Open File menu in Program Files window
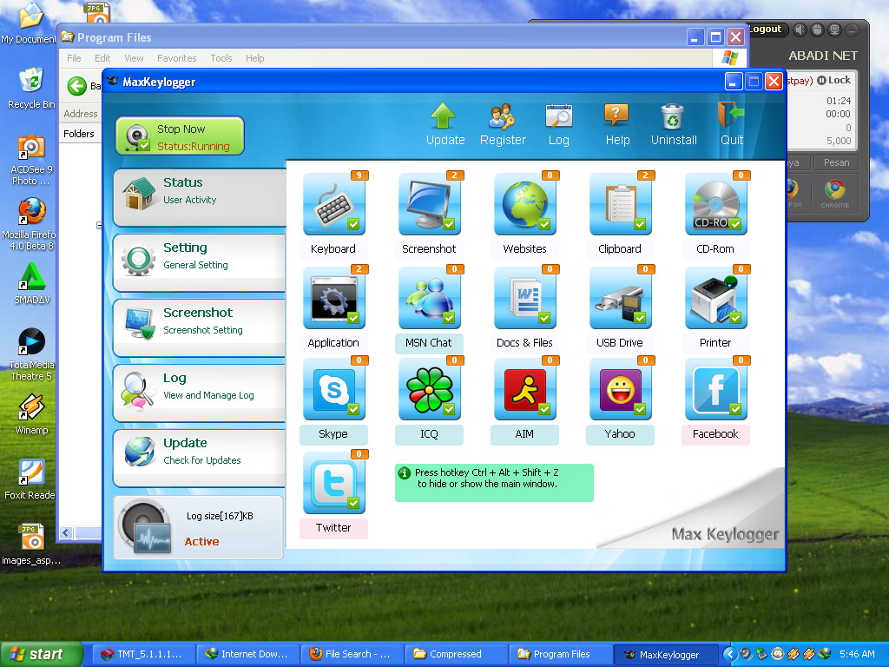The width and height of the screenshot is (889, 667). [x=74, y=58]
